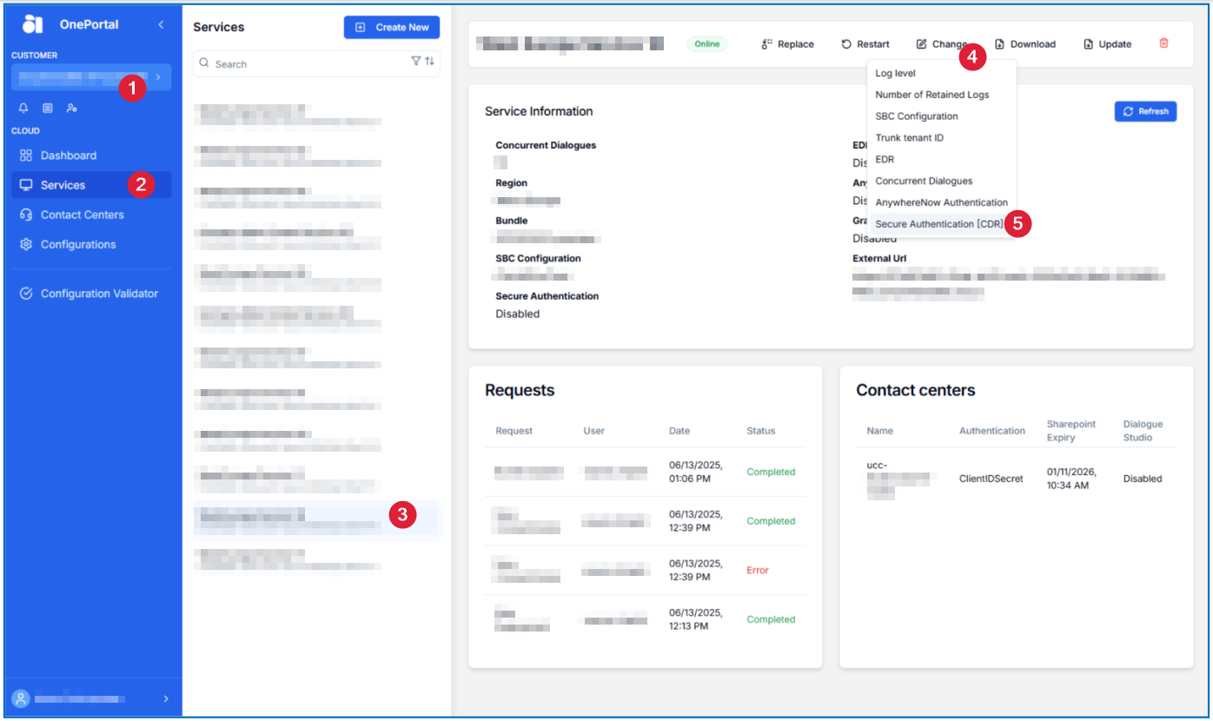The image size is (1213, 721).
Task: Click the Online status badge
Action: 707,44
